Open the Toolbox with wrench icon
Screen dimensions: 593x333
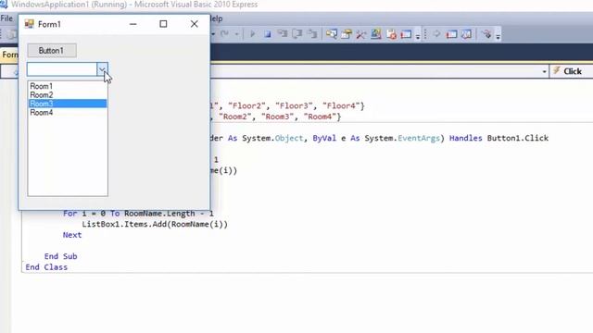pyautogui.click(x=360, y=34)
